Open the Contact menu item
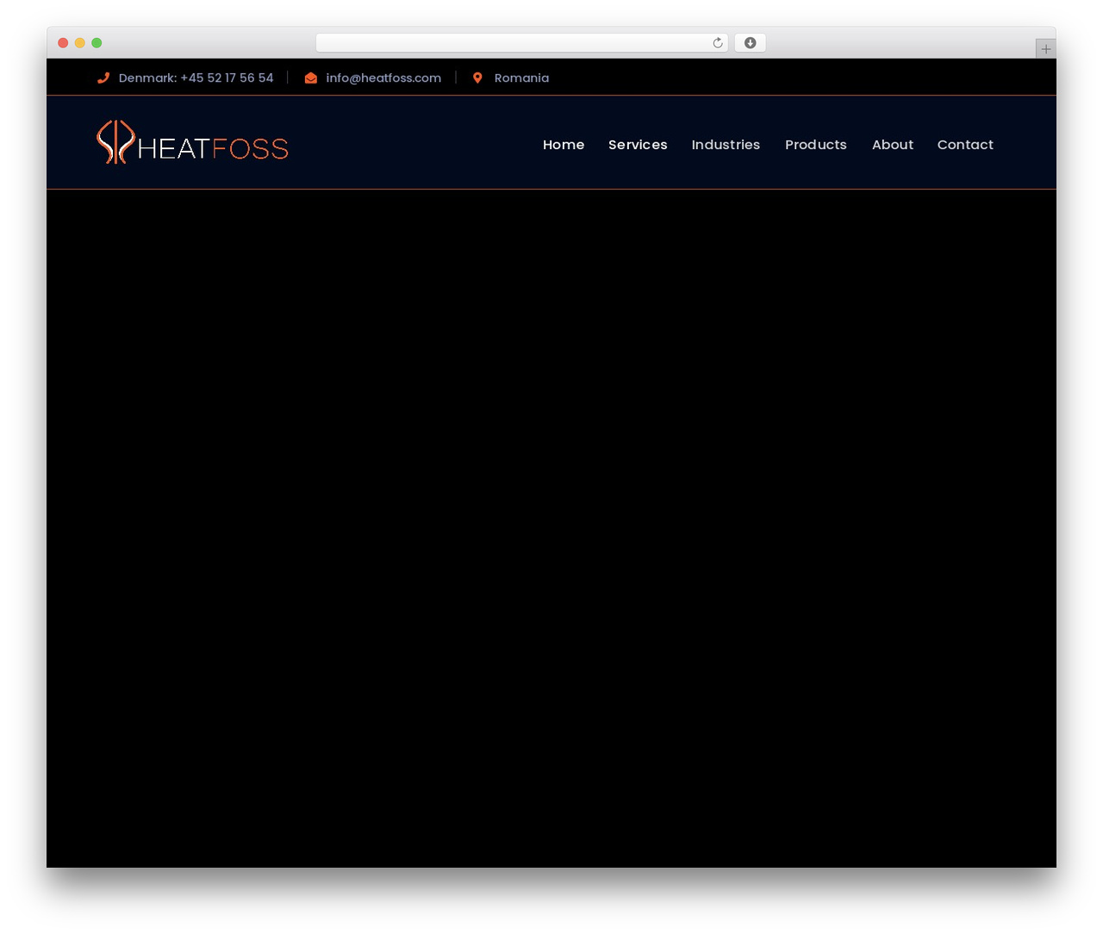The image size is (1103, 934). [x=965, y=145]
